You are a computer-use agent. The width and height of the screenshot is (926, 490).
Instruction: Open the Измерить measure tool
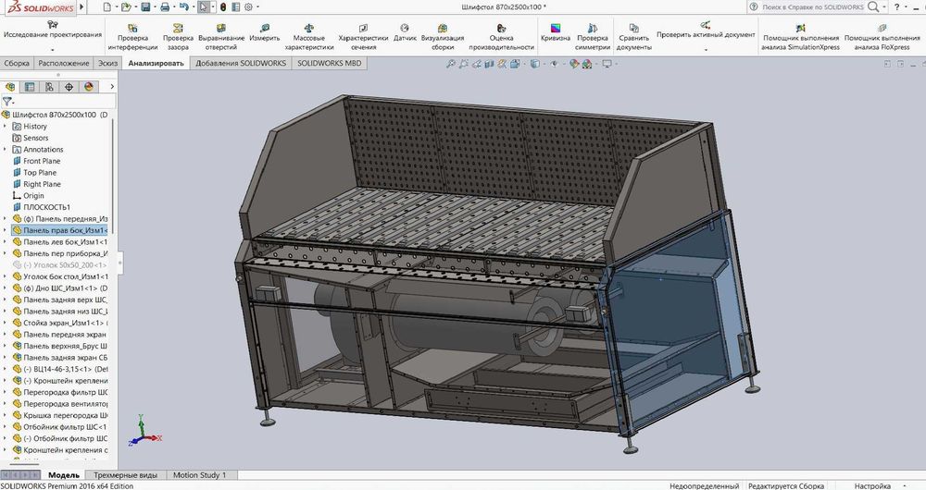(x=264, y=35)
